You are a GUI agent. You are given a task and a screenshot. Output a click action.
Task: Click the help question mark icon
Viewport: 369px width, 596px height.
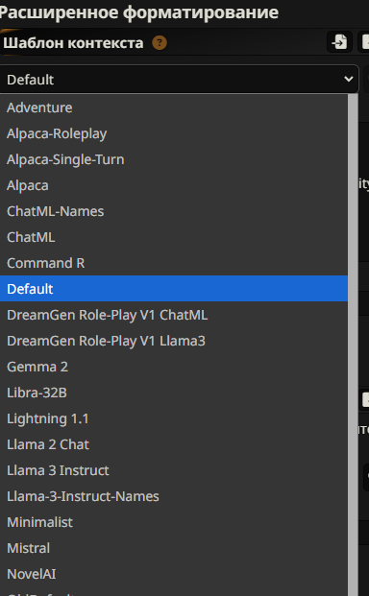pos(160,42)
